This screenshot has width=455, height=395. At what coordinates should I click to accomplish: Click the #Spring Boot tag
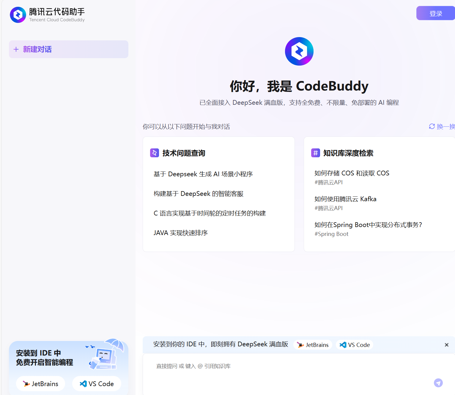pos(331,234)
